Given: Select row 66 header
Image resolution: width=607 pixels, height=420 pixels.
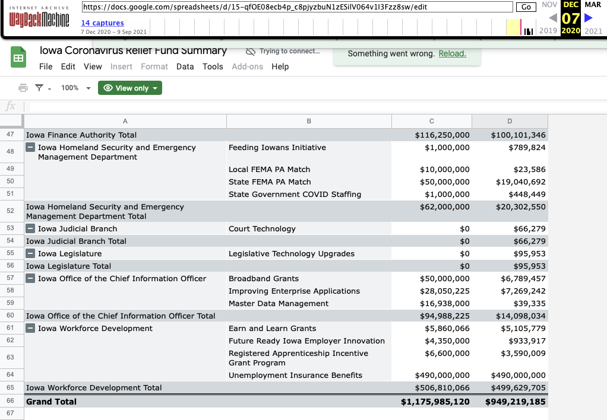Looking at the screenshot, I should tap(11, 400).
